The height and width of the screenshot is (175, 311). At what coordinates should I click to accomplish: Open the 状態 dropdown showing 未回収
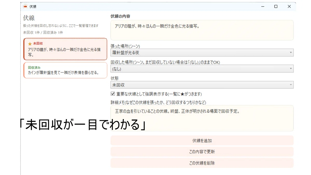click(202, 85)
